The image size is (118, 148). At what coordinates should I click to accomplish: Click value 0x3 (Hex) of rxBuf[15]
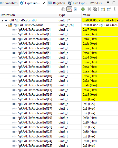89,99
